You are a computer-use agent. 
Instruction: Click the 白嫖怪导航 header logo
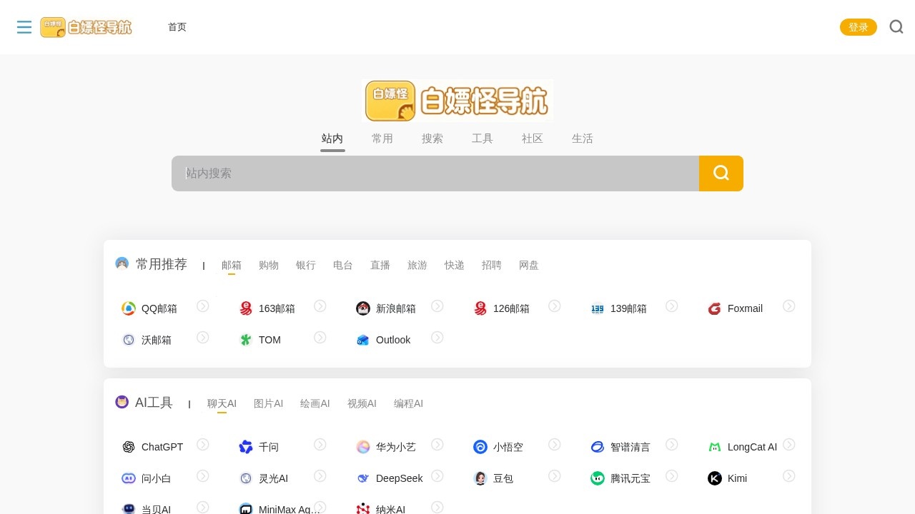click(x=86, y=27)
